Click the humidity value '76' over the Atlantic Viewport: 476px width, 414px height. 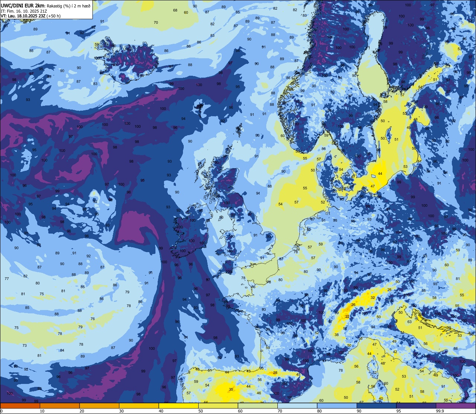coord(93,319)
